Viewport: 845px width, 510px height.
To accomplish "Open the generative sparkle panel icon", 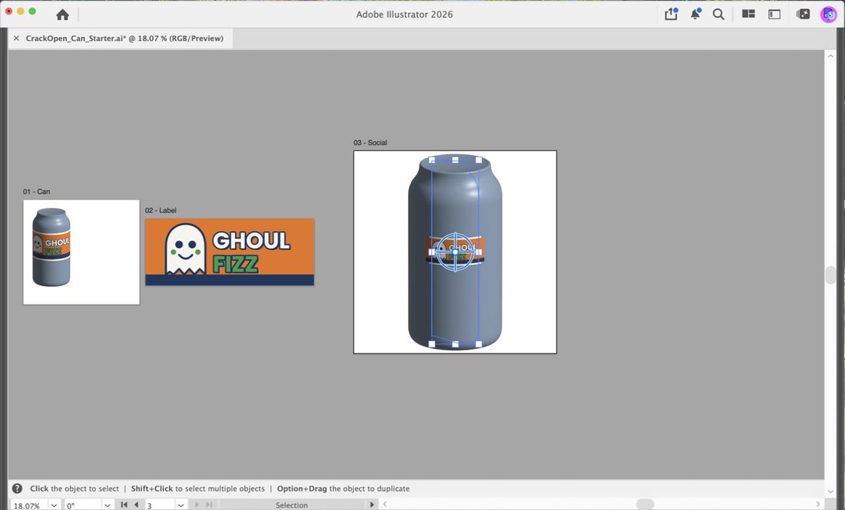I will [803, 14].
